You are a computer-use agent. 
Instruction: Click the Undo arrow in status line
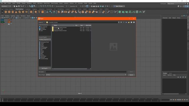click(x=21, y=6)
